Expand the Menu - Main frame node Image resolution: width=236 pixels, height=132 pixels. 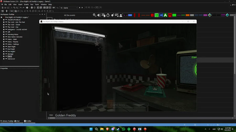[4, 39]
